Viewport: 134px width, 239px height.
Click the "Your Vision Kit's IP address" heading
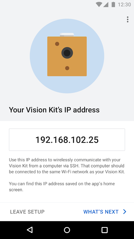(54, 110)
